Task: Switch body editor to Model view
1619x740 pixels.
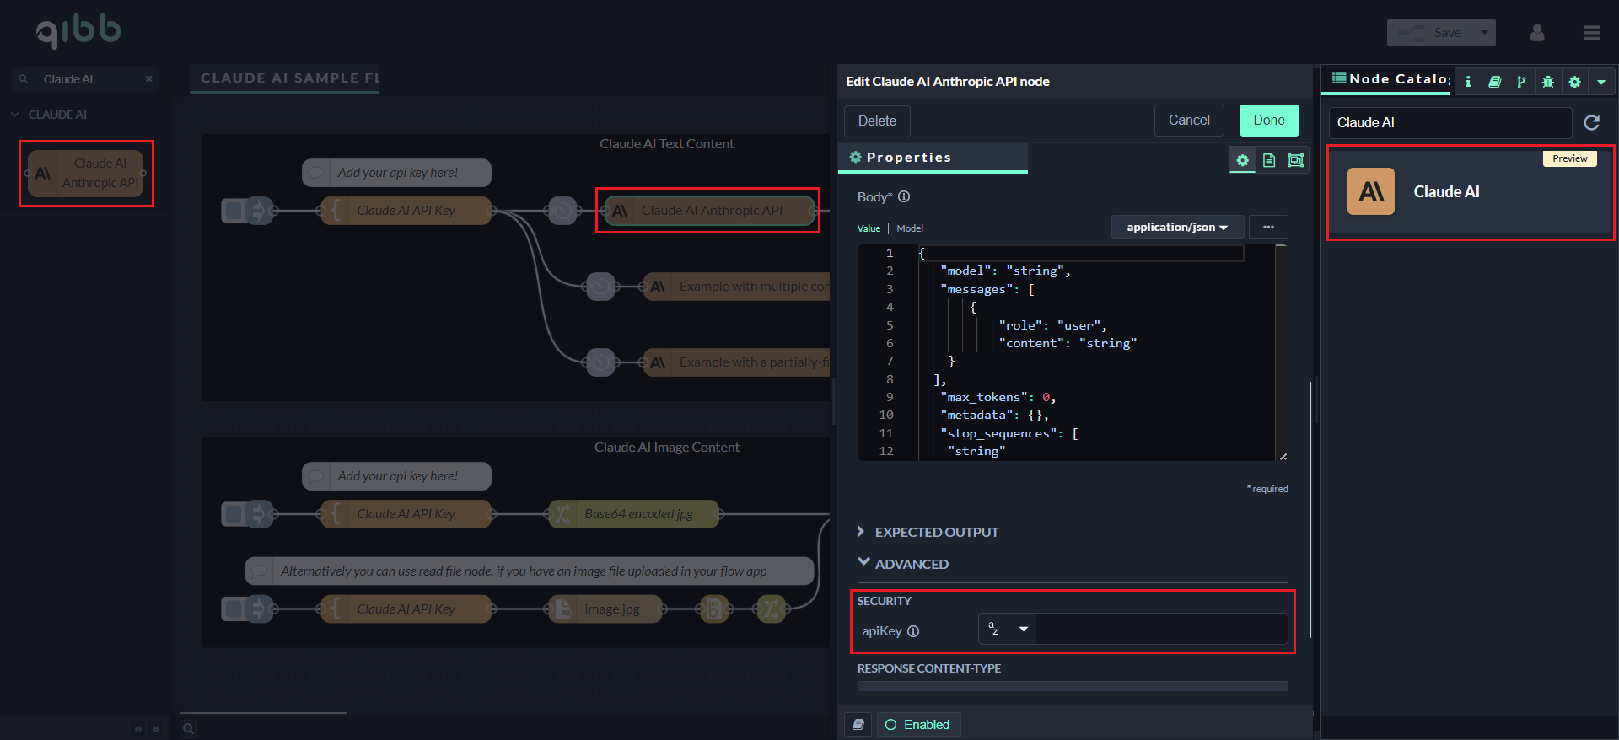Action: pos(910,228)
